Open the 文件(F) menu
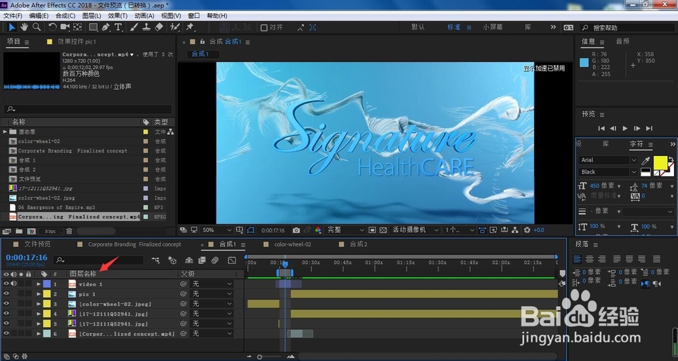 click(12, 16)
